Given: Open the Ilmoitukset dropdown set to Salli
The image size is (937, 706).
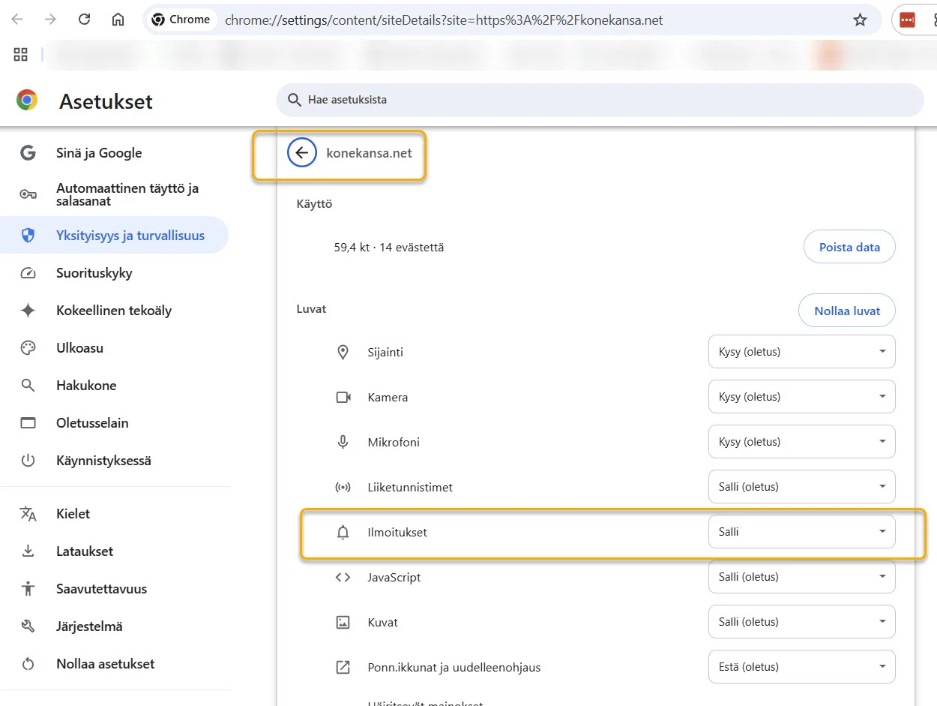Looking at the screenshot, I should (x=801, y=532).
